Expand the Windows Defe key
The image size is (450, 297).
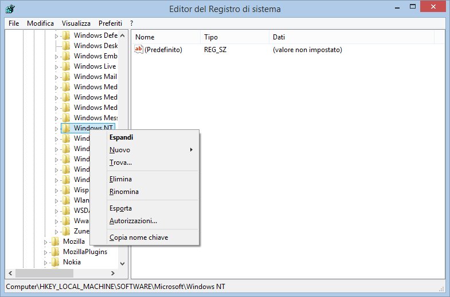(56, 36)
